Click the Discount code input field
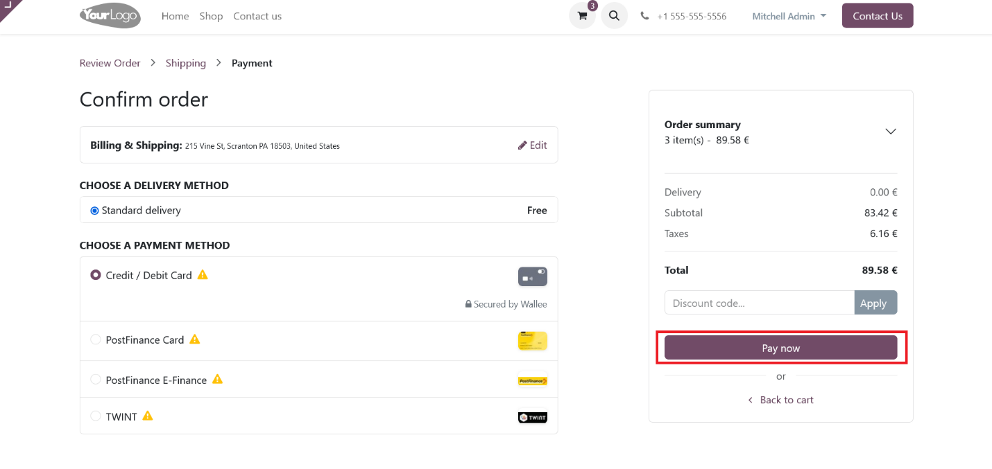 pyautogui.click(x=759, y=303)
